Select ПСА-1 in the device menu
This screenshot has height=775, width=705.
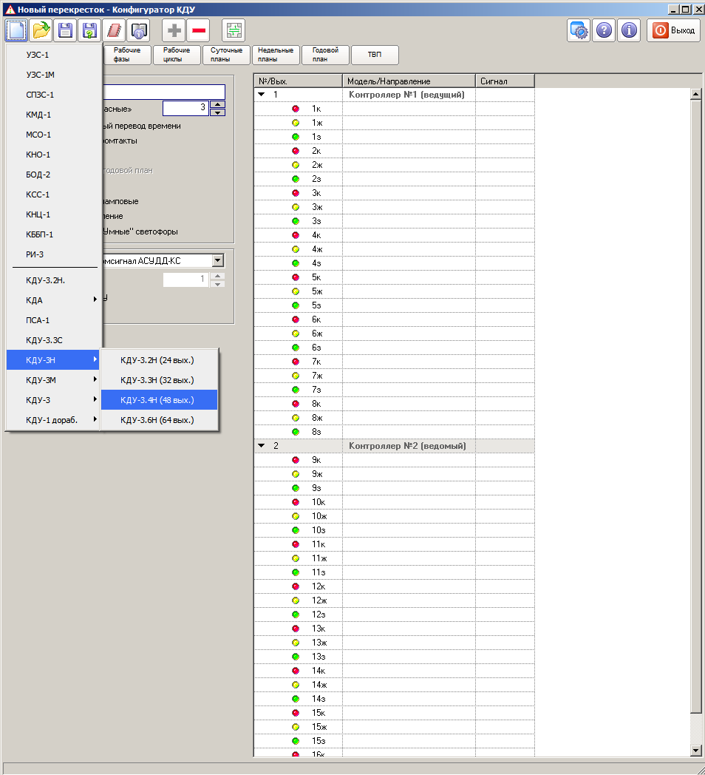(53, 320)
